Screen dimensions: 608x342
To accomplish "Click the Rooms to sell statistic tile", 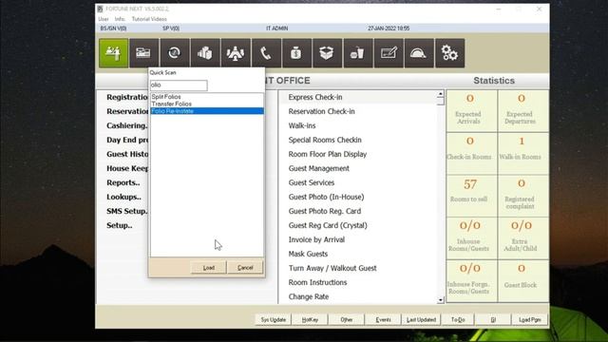I will pyautogui.click(x=471, y=196).
